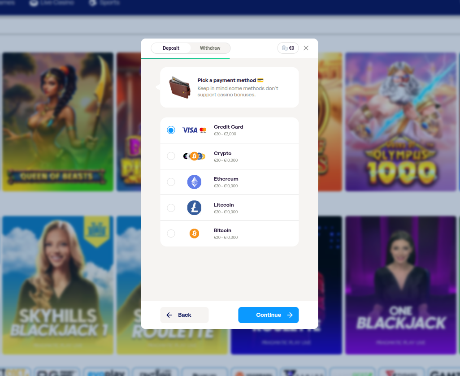Go back using the Back button
This screenshot has height=376, width=460.
click(x=184, y=315)
